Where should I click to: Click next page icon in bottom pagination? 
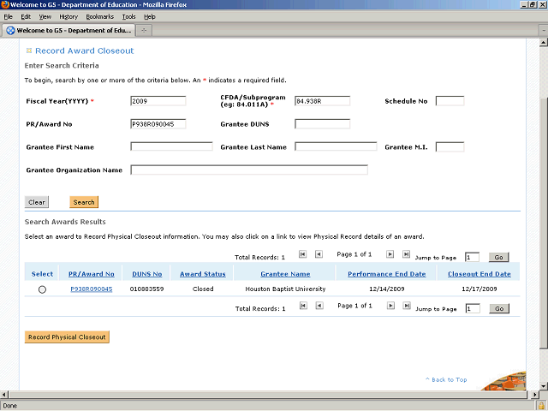click(x=390, y=306)
